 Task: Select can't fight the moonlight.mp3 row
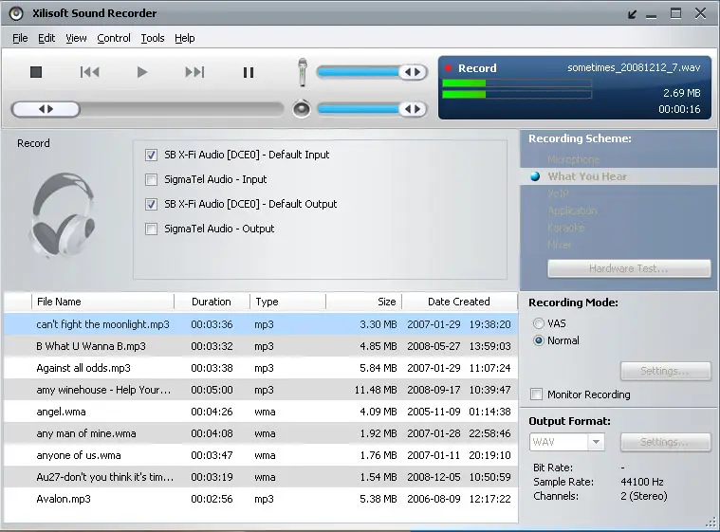coord(261,324)
